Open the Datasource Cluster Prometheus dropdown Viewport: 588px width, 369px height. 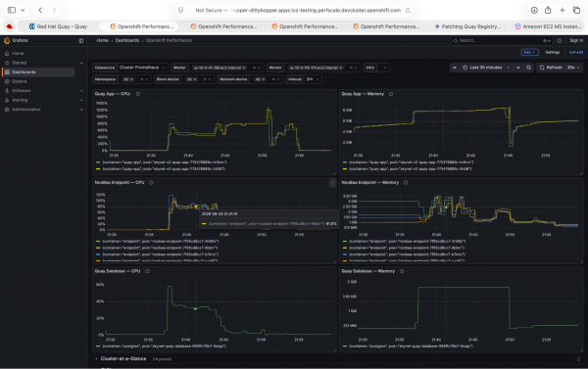(x=142, y=68)
